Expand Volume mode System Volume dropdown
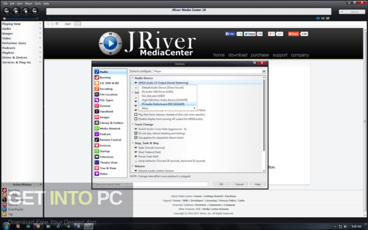368x230 pixels. [x=136, y=171]
